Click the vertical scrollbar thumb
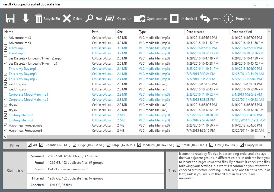Image resolution: width=274 pixels, height=192 pixels. tap(269, 107)
